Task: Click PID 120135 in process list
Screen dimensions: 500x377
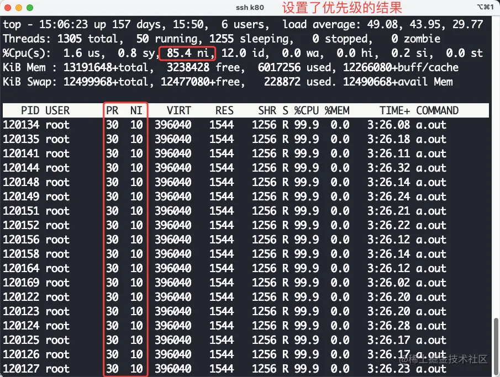Action: click(21, 139)
